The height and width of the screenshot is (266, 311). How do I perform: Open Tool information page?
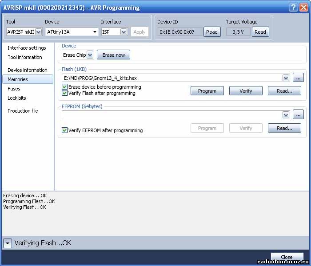[x=25, y=57]
